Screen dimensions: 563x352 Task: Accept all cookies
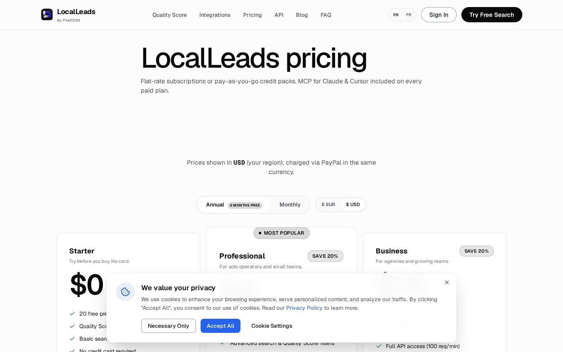221,326
